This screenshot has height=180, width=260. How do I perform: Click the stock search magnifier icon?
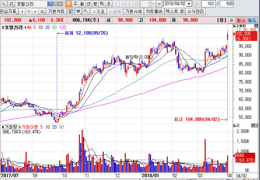(4, 4)
